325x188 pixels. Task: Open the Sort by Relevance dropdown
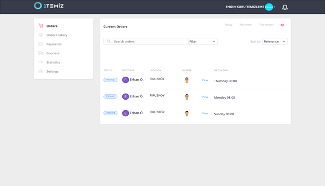coord(275,41)
